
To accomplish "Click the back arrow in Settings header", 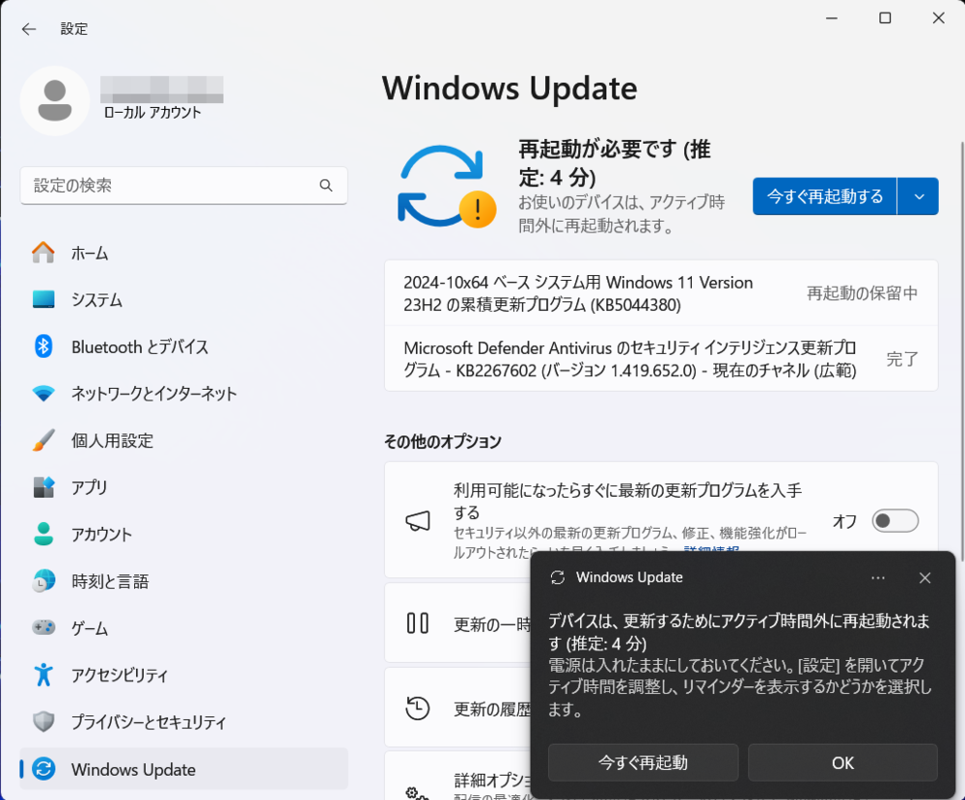I will (29, 29).
